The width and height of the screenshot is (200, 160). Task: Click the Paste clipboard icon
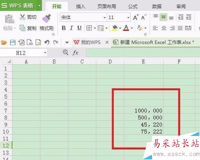(10, 19)
